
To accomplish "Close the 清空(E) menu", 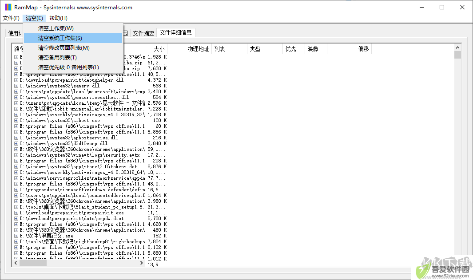I will [34, 18].
